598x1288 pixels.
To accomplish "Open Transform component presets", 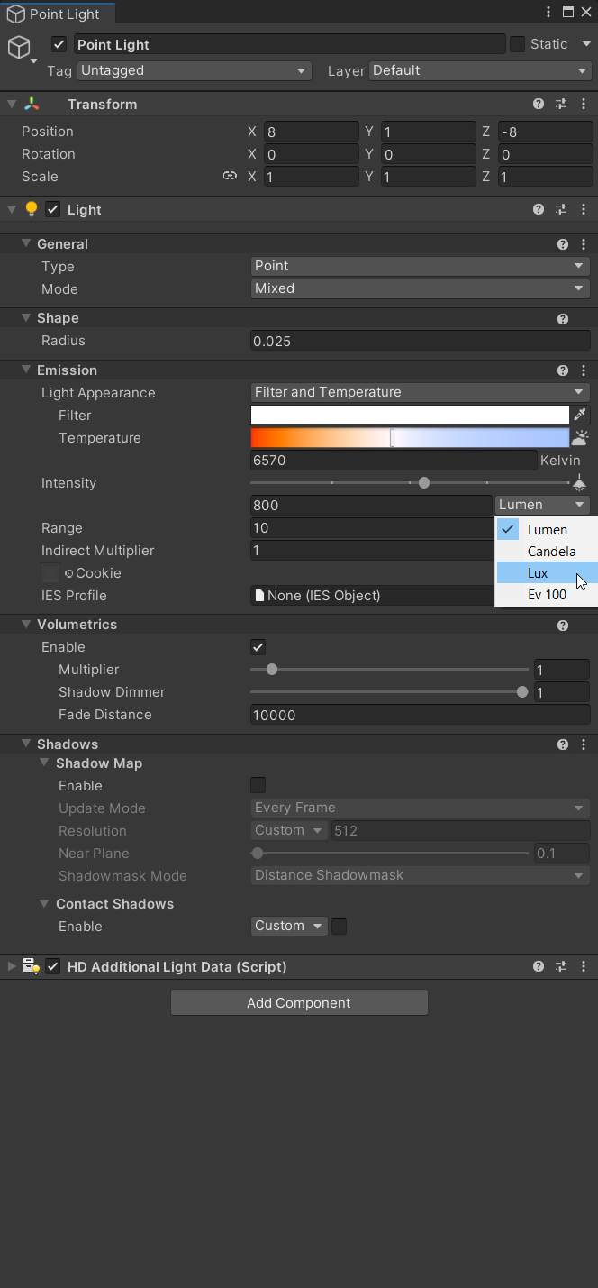I will tap(561, 105).
